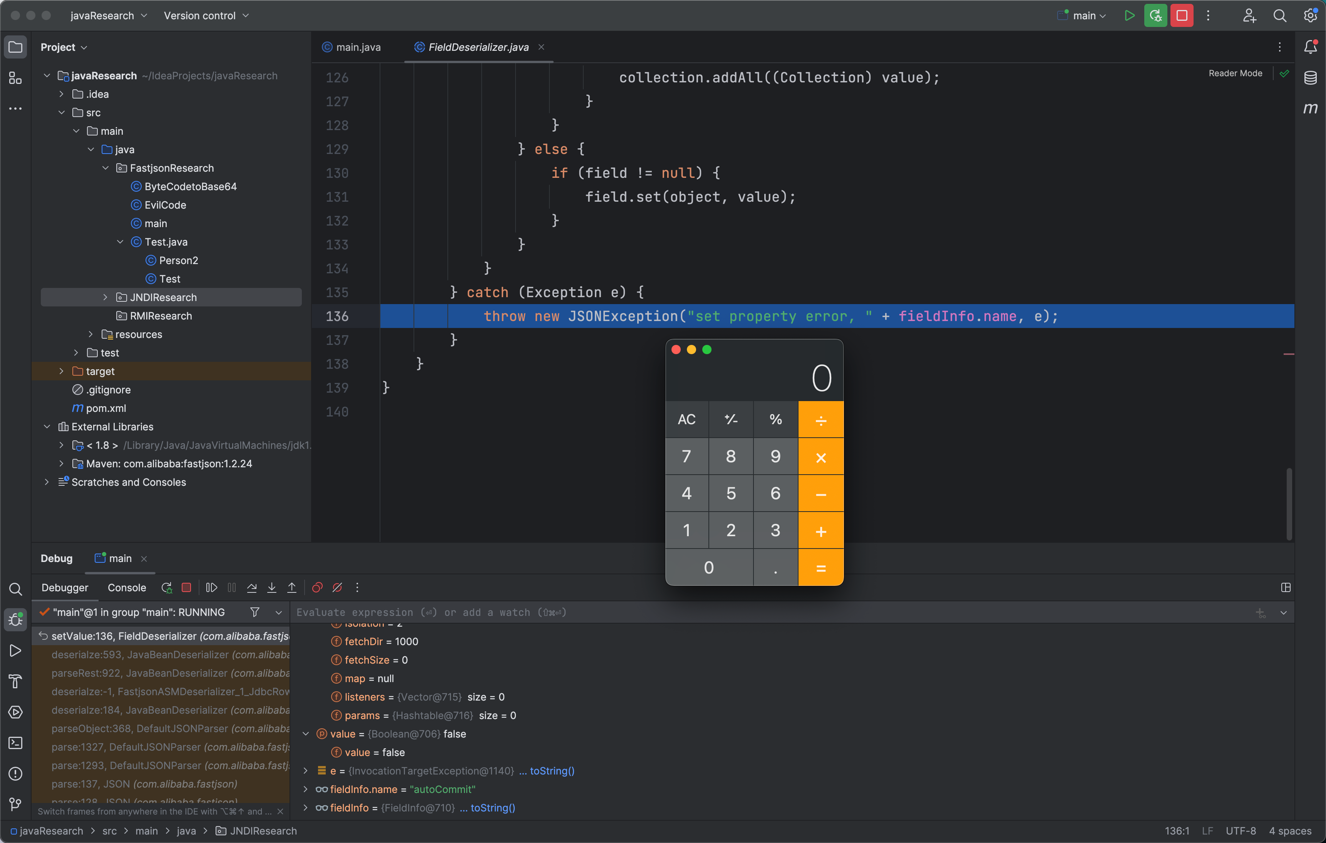Open the Build hammer tool window
The image size is (1326, 843).
coord(15,681)
